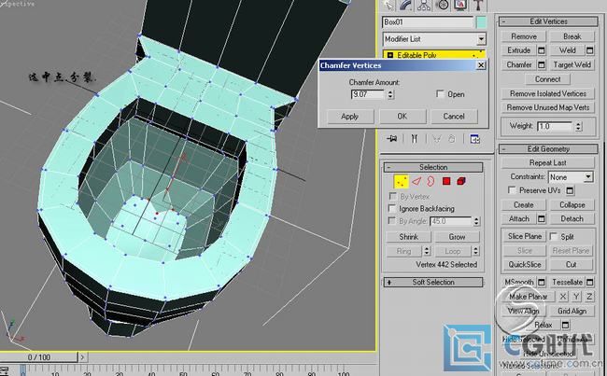Image resolution: width=607 pixels, height=376 pixels.
Task: Click the Y button for Make Planar
Action: click(x=576, y=297)
